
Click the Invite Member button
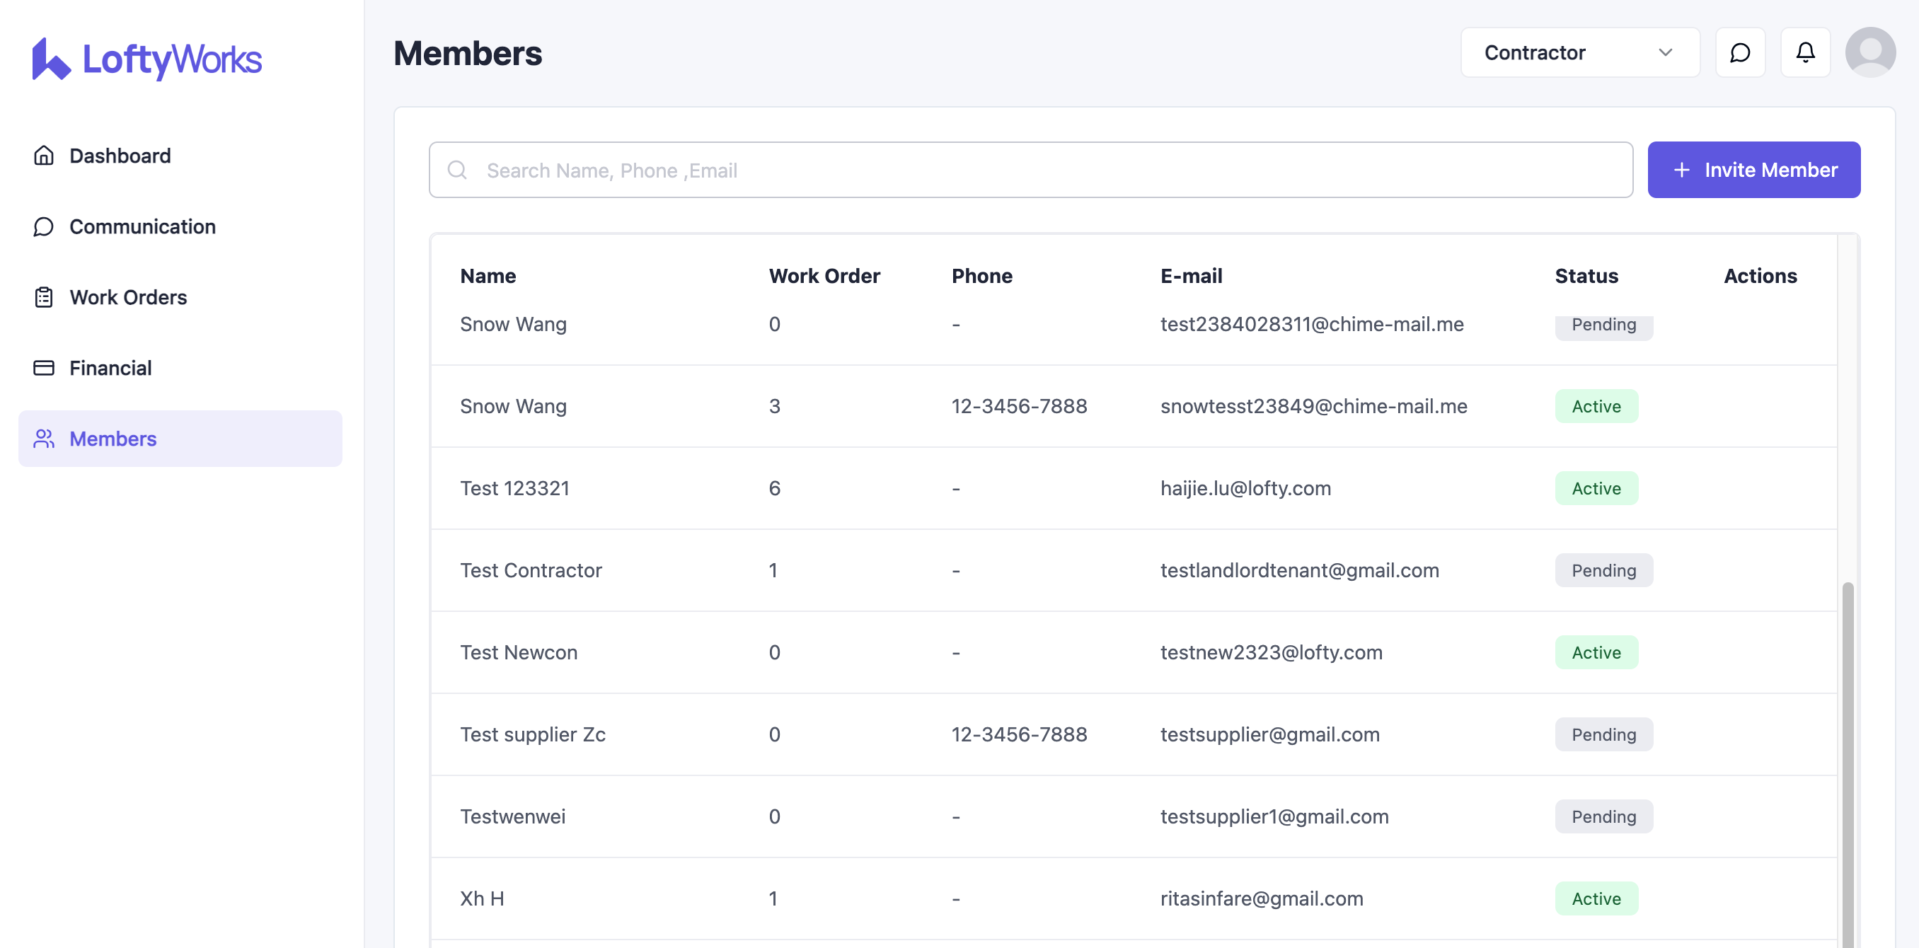1753,170
